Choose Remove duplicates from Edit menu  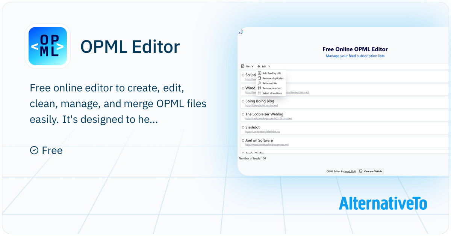point(271,78)
